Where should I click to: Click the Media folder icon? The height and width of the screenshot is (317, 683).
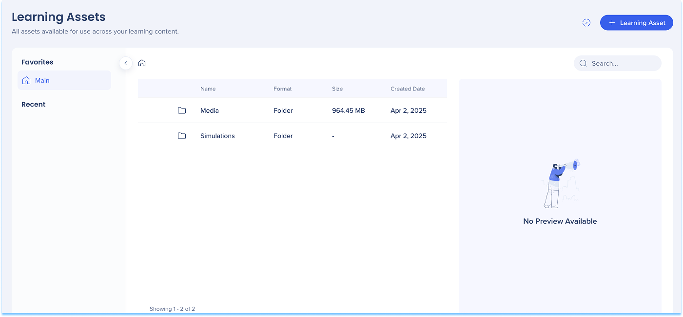[x=182, y=111]
